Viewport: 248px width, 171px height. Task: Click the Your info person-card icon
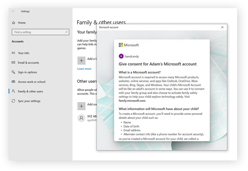(x=13, y=53)
